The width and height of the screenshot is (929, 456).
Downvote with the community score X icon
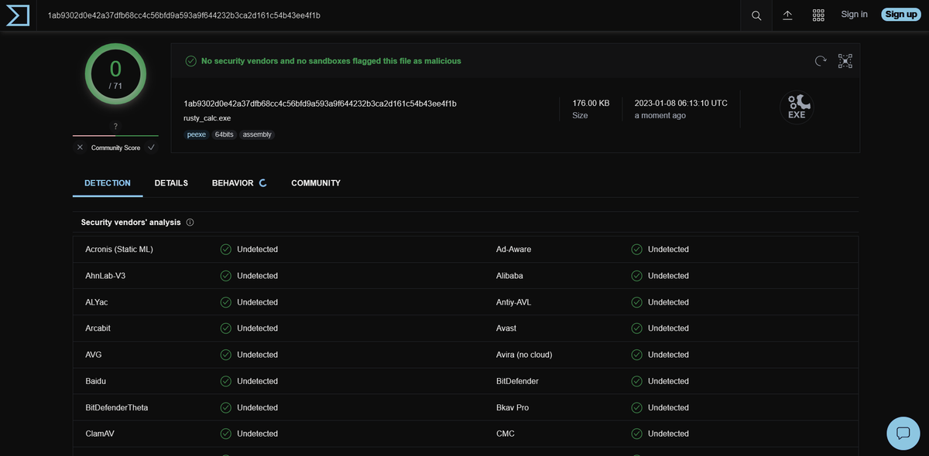tap(80, 147)
